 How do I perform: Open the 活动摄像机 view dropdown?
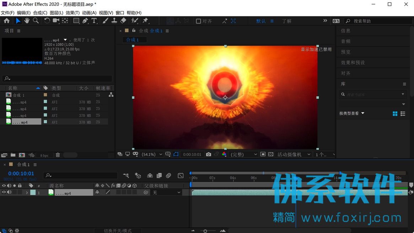293,155
